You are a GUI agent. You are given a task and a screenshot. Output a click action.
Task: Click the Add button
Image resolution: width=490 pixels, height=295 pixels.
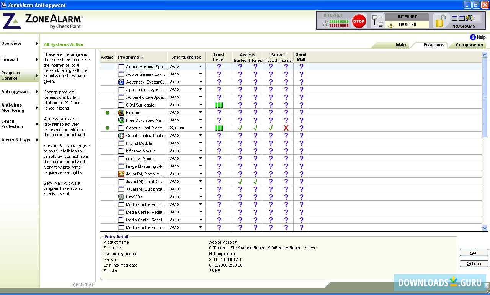(474, 252)
